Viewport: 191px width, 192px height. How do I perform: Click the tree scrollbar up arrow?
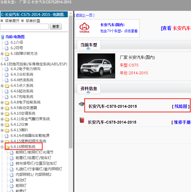click(x=71, y=13)
